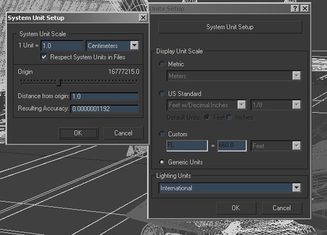Select the Custom display unit radio button
Screen dimensions: 327x235
click(x=162, y=134)
